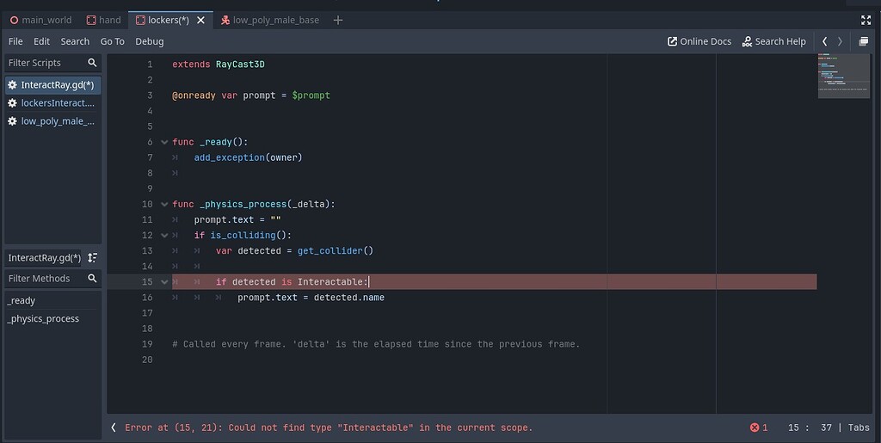
Task: Click 'add_exception(owner)' on line 7
Action: point(249,157)
